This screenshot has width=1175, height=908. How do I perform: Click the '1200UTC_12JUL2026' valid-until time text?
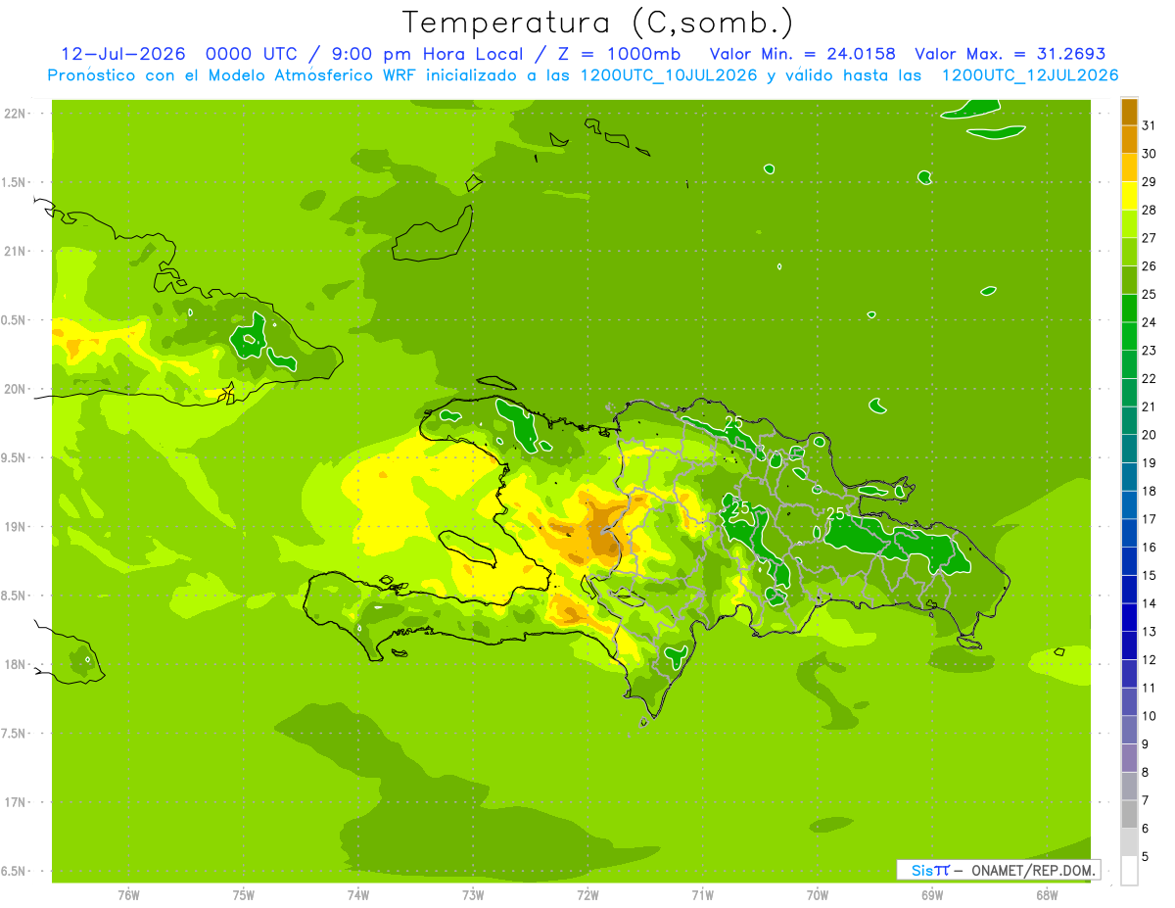[1030, 75]
